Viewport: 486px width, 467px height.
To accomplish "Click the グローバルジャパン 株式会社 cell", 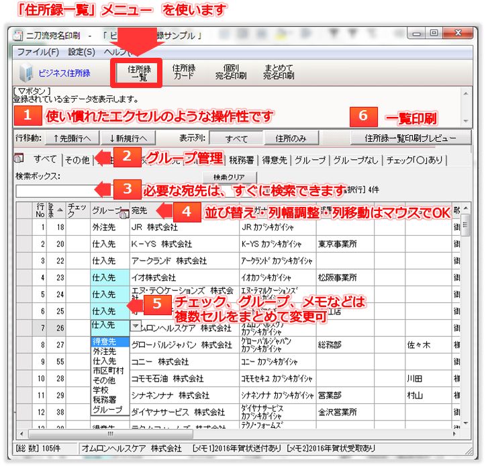I will point(184,345).
